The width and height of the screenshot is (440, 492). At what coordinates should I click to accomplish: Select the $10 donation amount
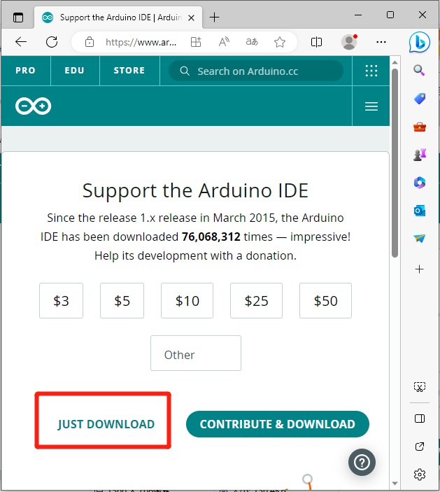[187, 301]
